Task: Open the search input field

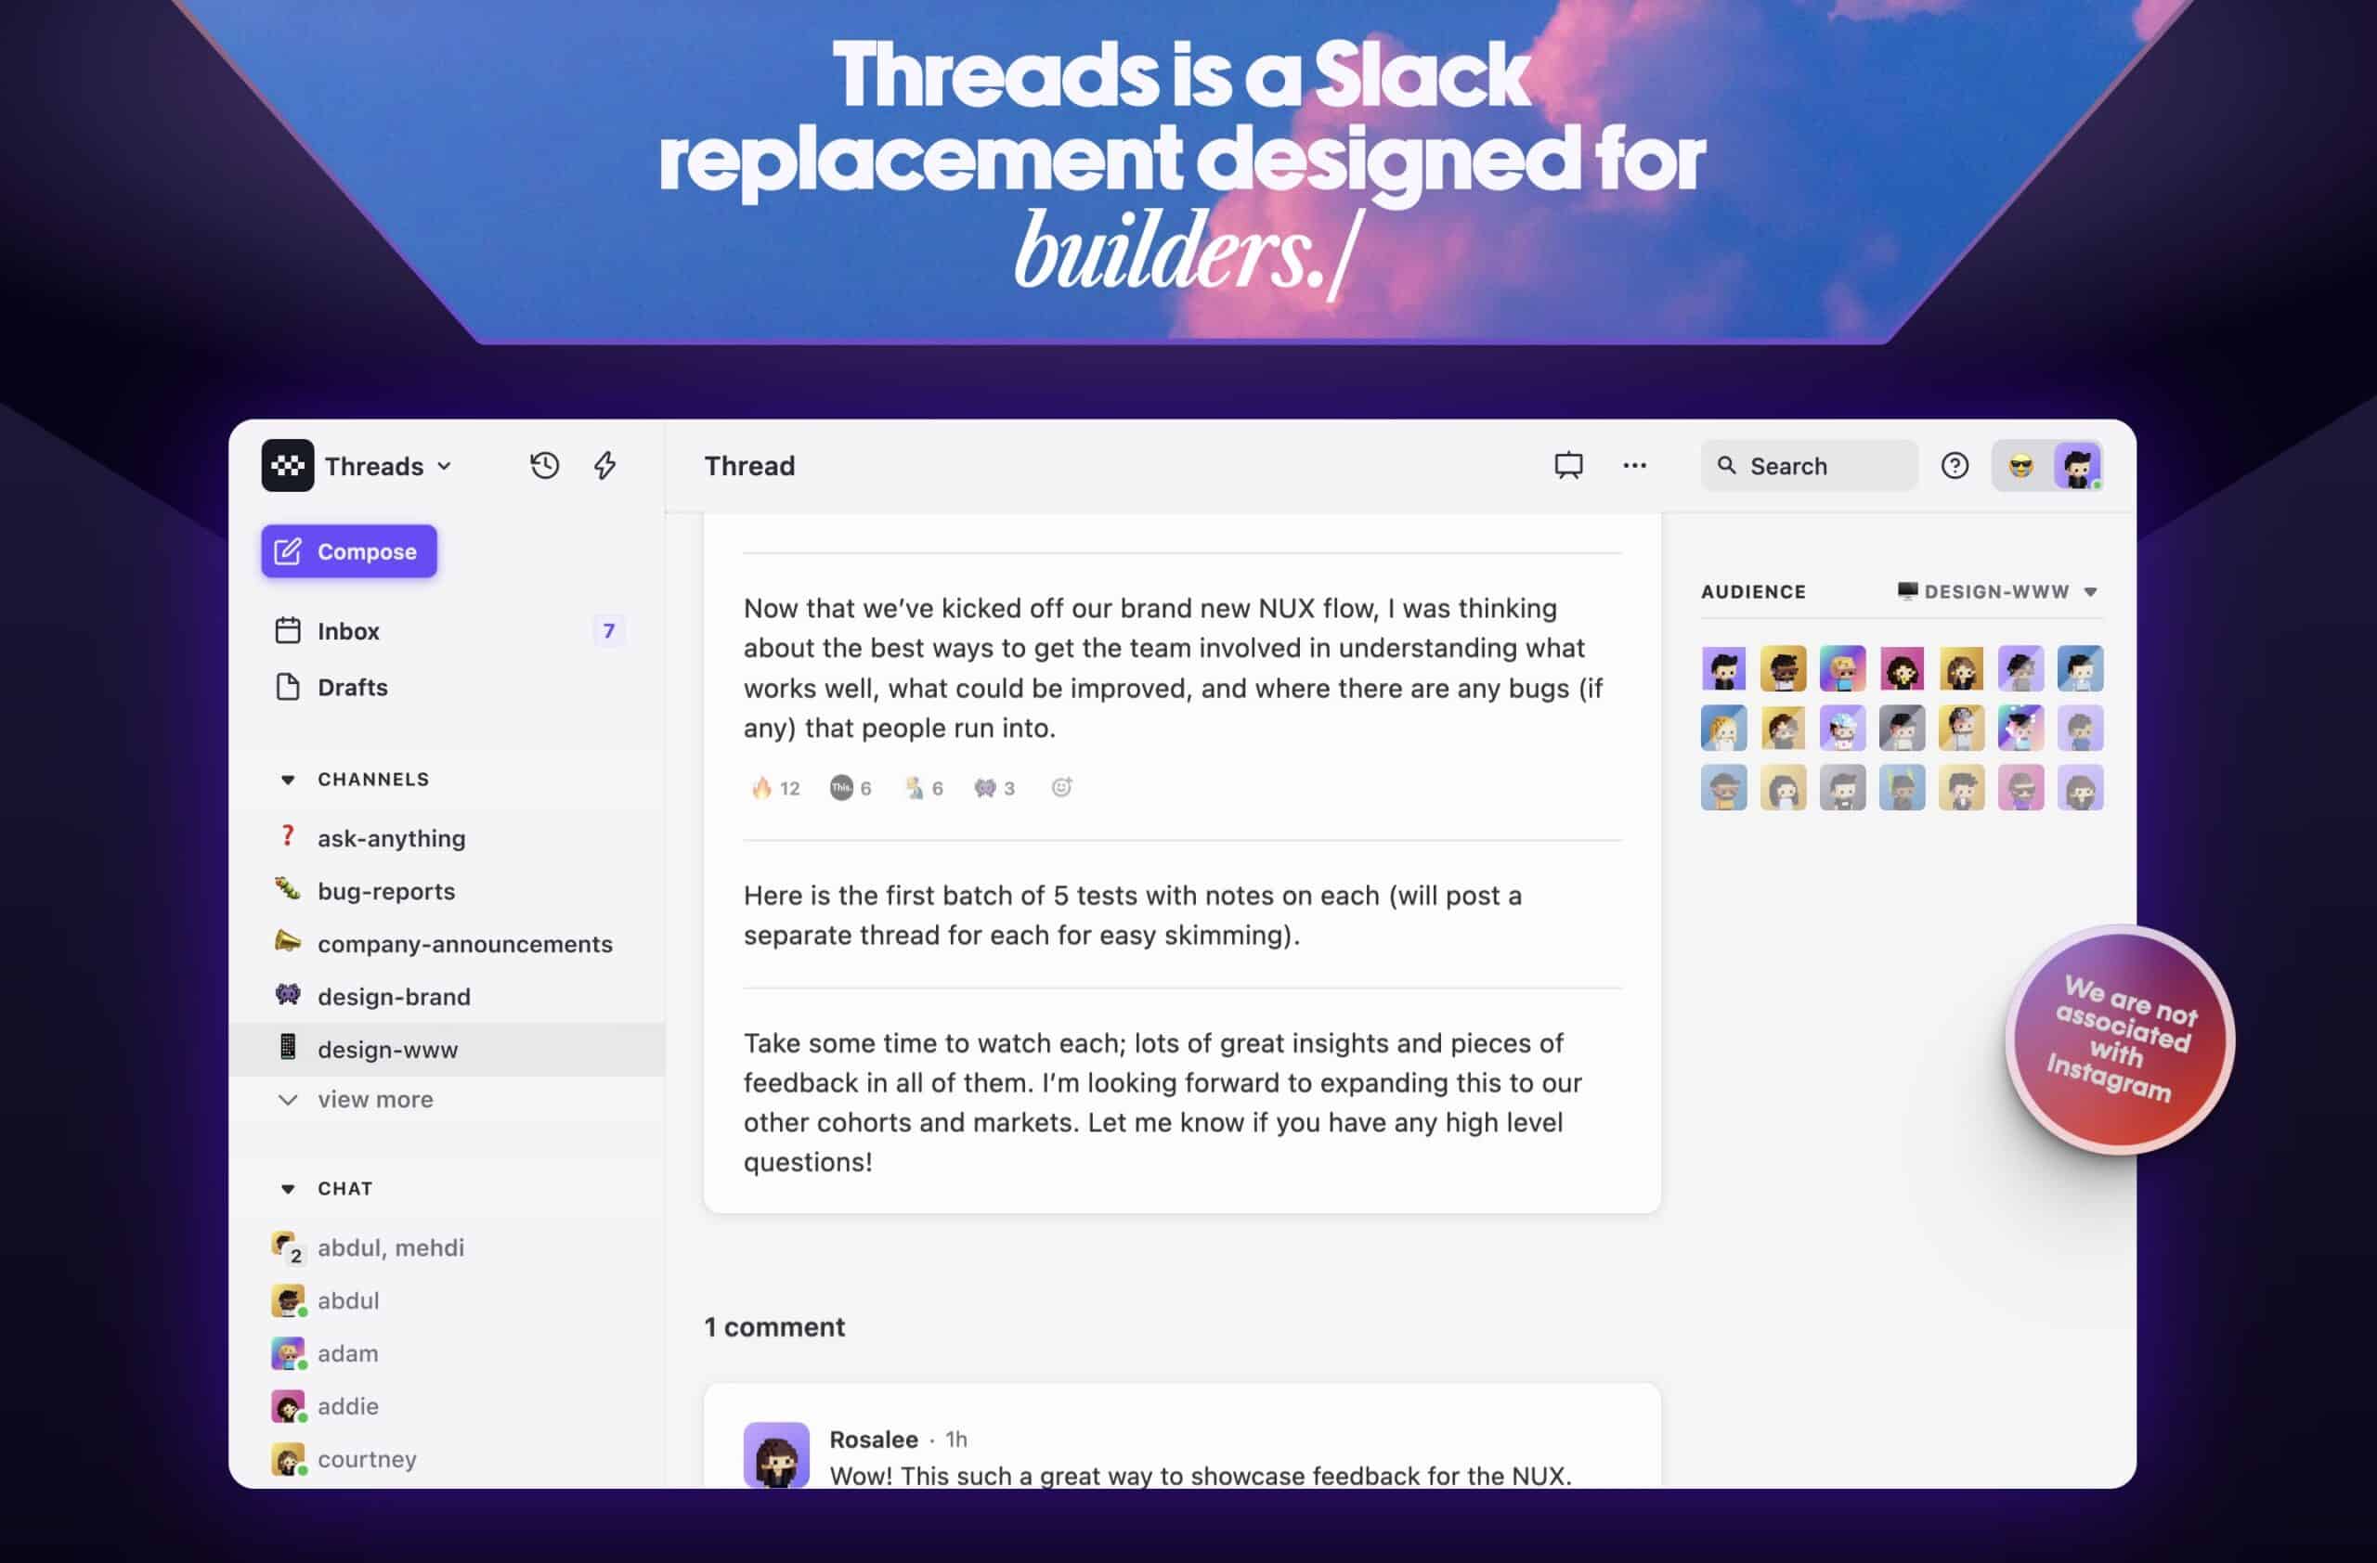Action: (1808, 464)
